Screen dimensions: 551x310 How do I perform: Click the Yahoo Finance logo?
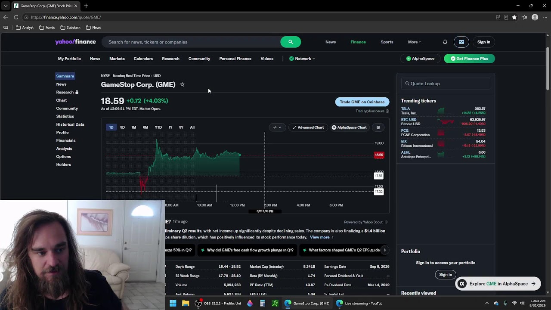75,42
